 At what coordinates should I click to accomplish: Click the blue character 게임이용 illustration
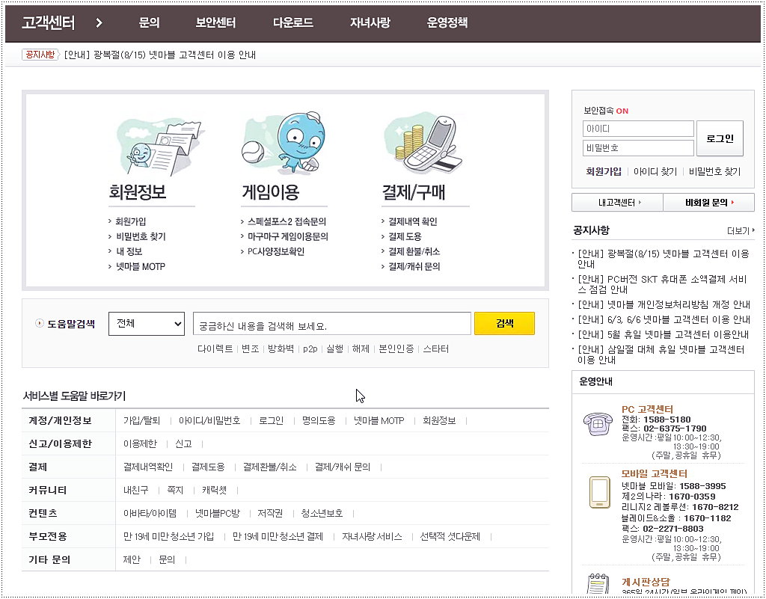pyautogui.click(x=284, y=144)
